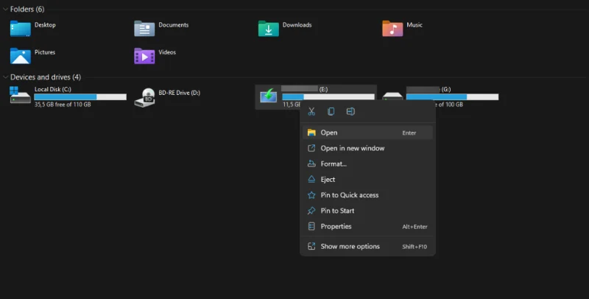Choose Open in new window

tap(367, 148)
